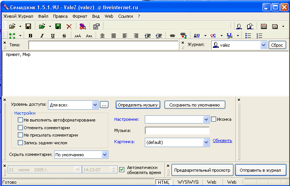
Task: Click the Strikethrough formatting icon
Action: tap(63, 36)
